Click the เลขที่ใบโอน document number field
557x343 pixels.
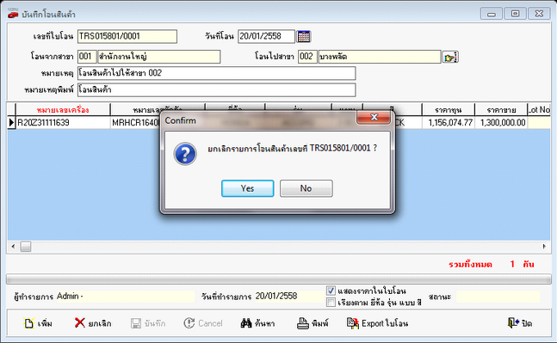127,36
